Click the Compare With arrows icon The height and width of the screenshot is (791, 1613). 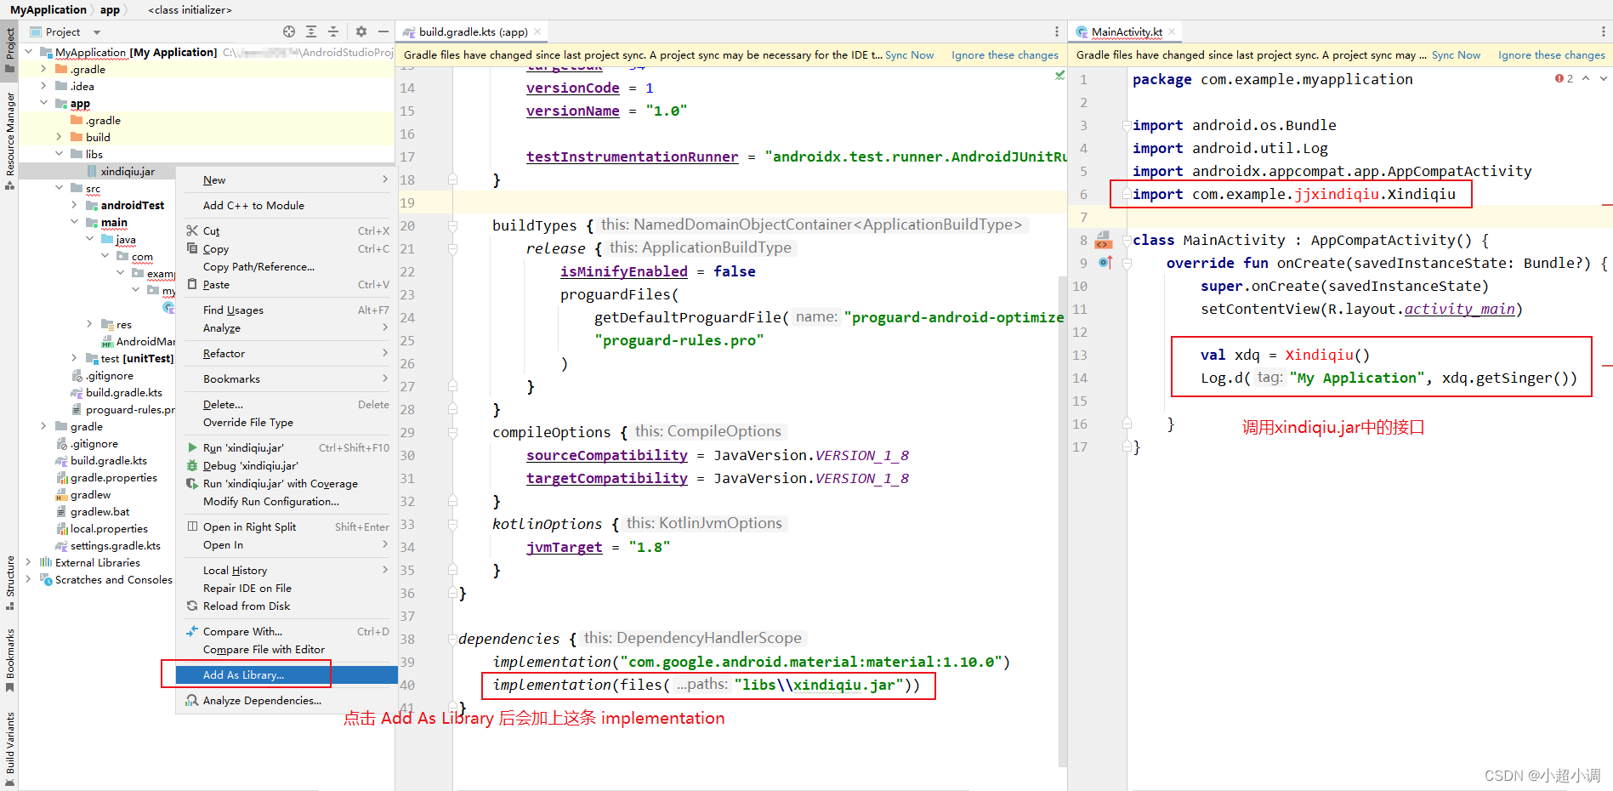coord(192,631)
